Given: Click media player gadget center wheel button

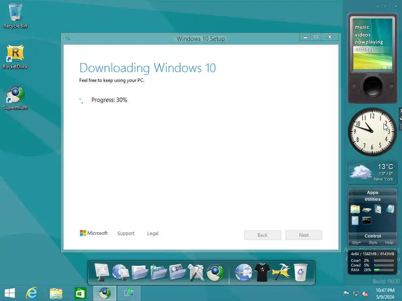Looking at the screenshot, I should (x=373, y=86).
